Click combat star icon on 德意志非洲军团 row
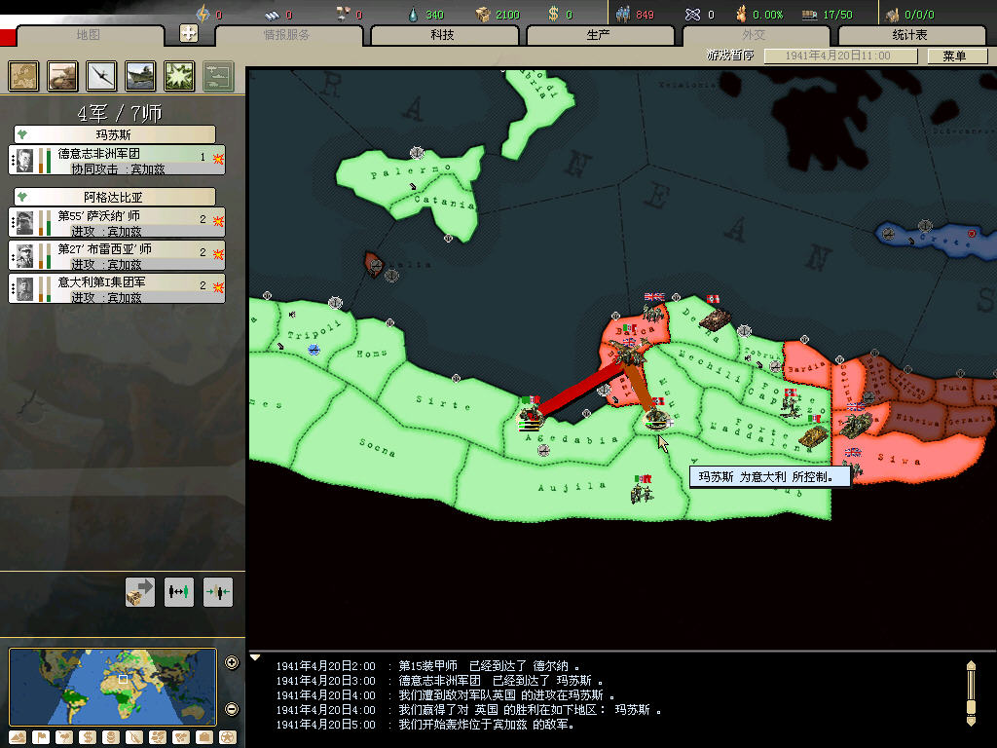The width and height of the screenshot is (997, 748). (x=218, y=159)
